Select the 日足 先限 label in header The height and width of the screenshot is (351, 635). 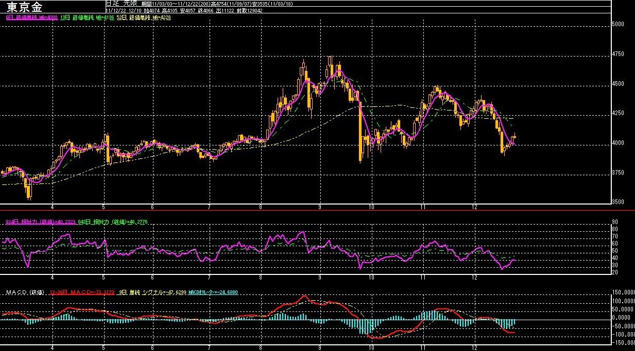coord(123,3)
